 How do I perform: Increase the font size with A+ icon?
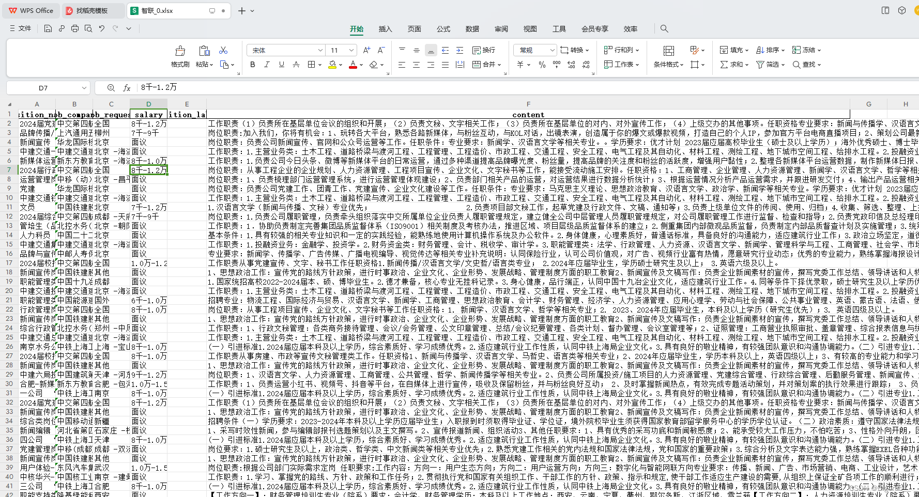point(366,50)
